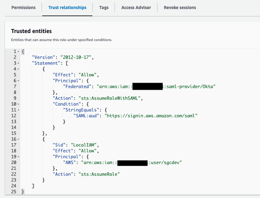Click the "StringEquals" key
Screen dimensions: 260x198
click(81, 110)
